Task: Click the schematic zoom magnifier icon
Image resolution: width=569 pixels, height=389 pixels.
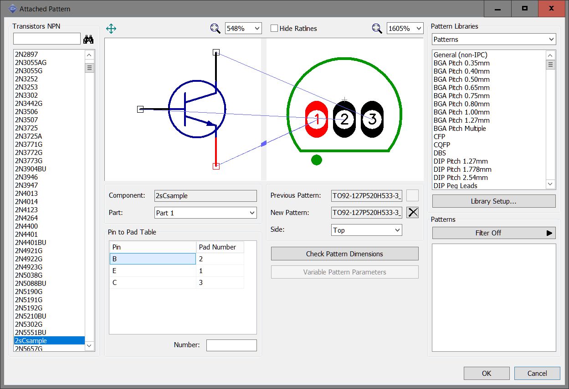Action: (215, 28)
